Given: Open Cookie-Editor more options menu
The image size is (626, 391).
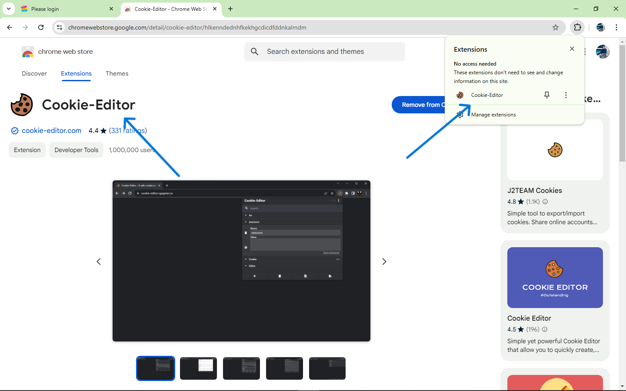Looking at the screenshot, I should [566, 95].
